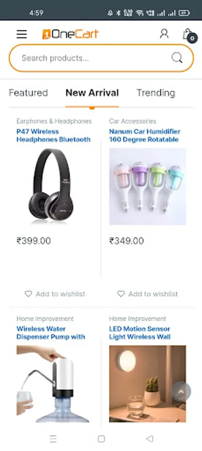This screenshot has height=451, width=202.
Task: Select the New Arrival tab
Action: (92, 93)
